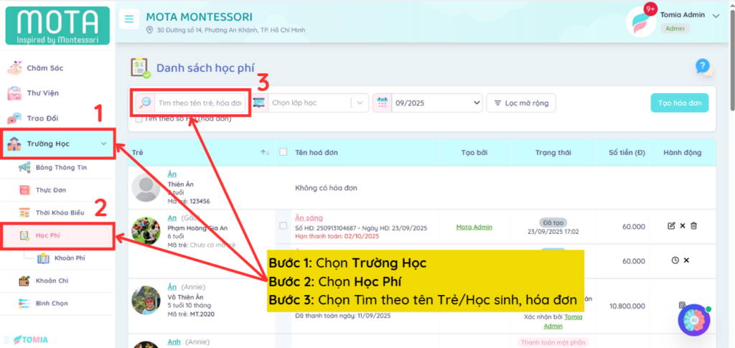This screenshot has width=735, height=348.
Task: Click the Tạo hóa đơn button
Action: pyautogui.click(x=679, y=103)
